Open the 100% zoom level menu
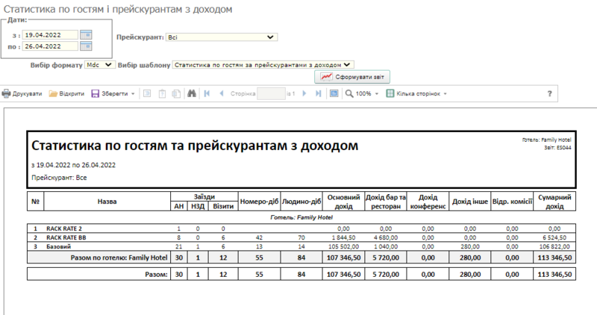The width and height of the screenshot is (597, 315). click(363, 94)
